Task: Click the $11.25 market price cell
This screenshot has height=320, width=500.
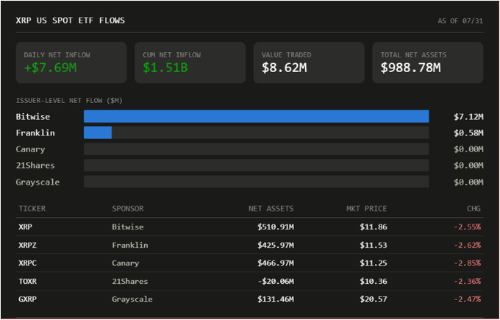Action: [x=374, y=263]
